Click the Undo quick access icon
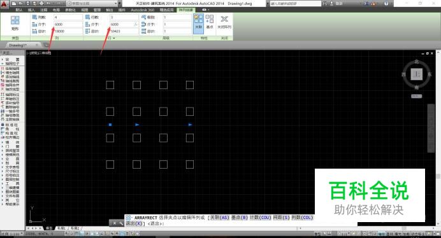This screenshot has height=238, width=441. 48,3
